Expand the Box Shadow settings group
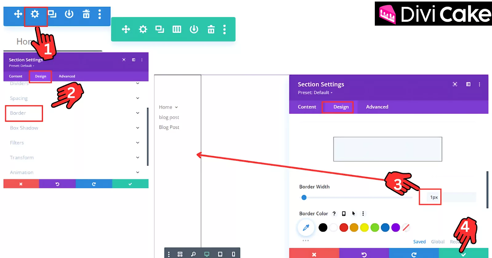492x258 pixels. pyautogui.click(x=74, y=128)
